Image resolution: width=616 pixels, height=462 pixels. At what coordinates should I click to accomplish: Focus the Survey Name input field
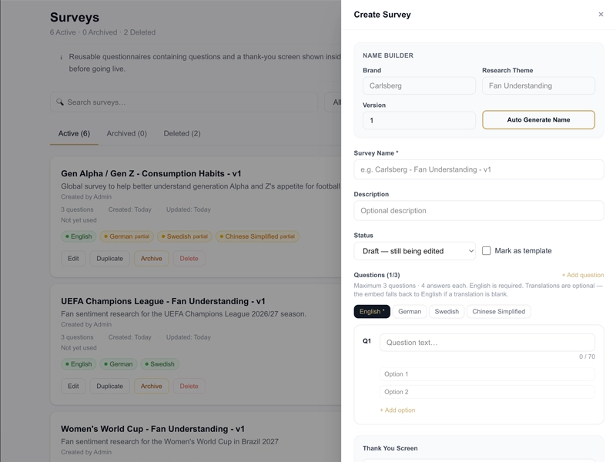[478, 169]
